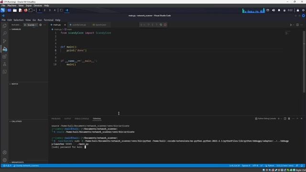Open the Terminal menu
The width and height of the screenshot is (306, 172).
coord(49,20)
